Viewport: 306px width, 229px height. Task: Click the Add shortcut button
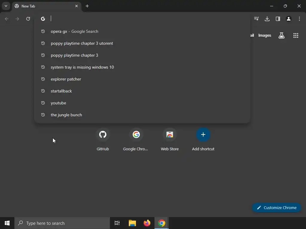(x=203, y=140)
